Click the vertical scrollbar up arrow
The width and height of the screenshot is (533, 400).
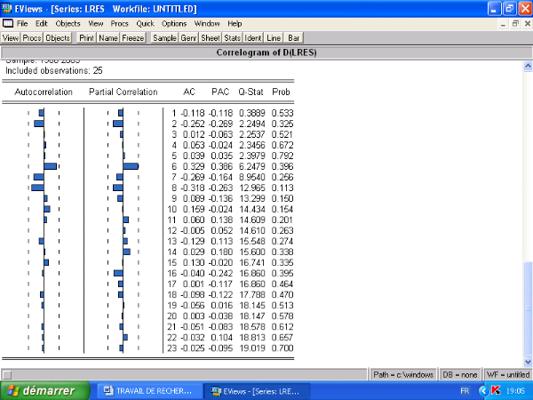[528, 66]
